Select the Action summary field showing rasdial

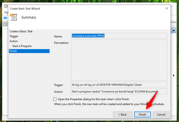119,91
